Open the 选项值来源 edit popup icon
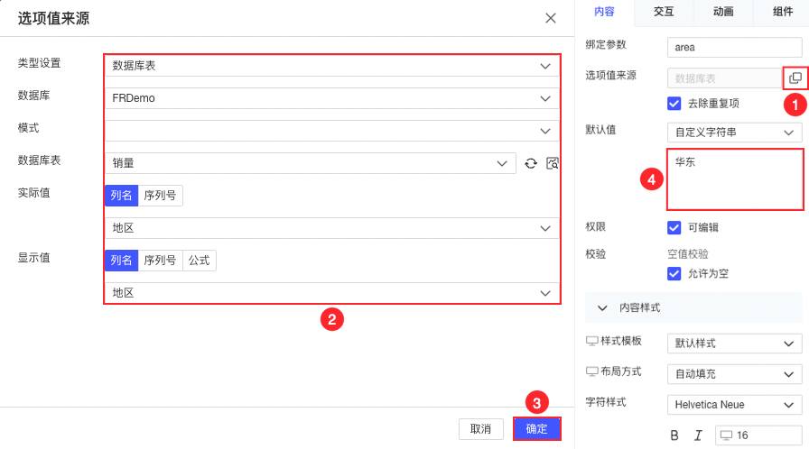The image size is (809, 449). (795, 78)
